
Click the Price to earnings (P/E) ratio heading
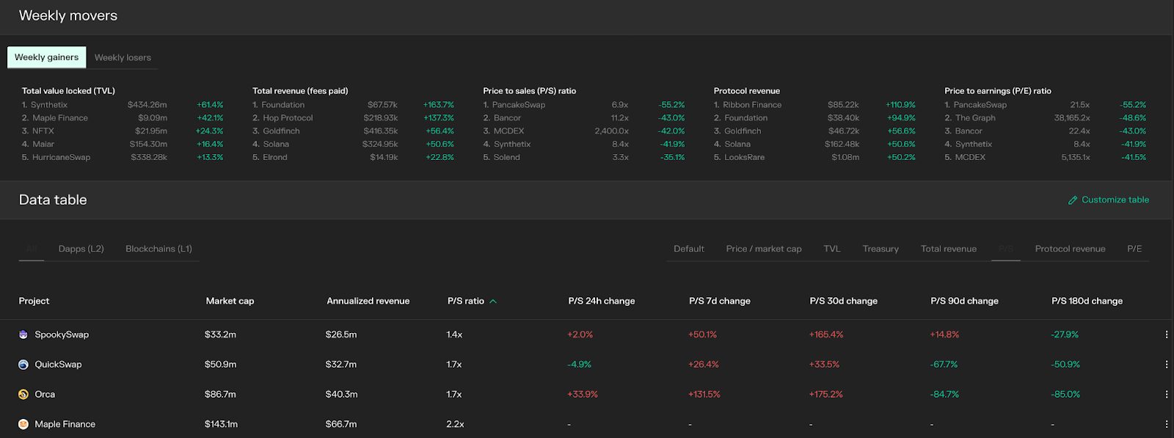point(998,91)
